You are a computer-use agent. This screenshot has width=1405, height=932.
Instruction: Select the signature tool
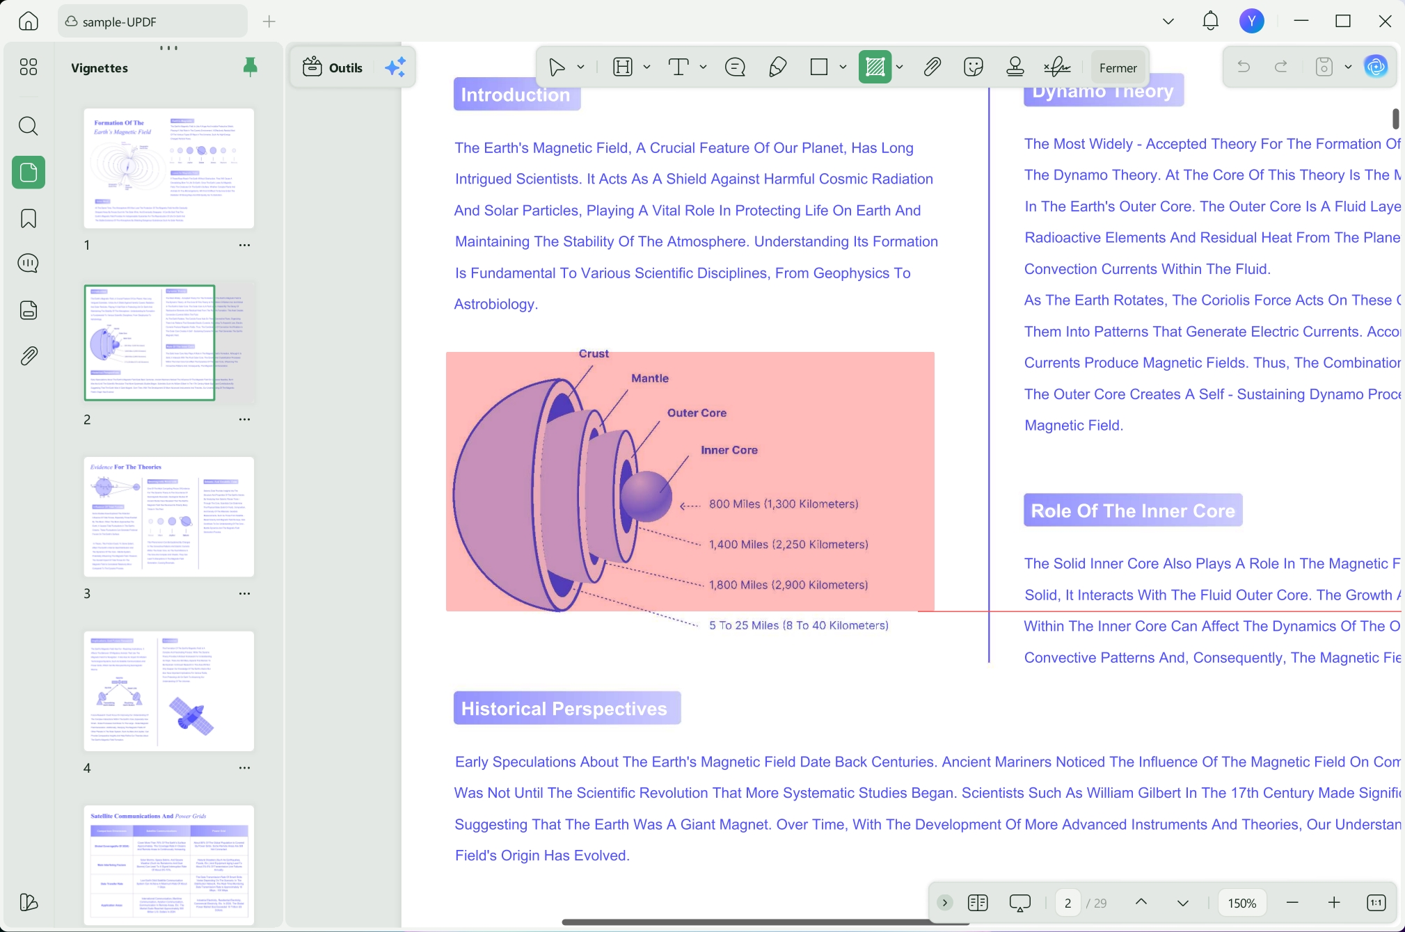click(1057, 67)
